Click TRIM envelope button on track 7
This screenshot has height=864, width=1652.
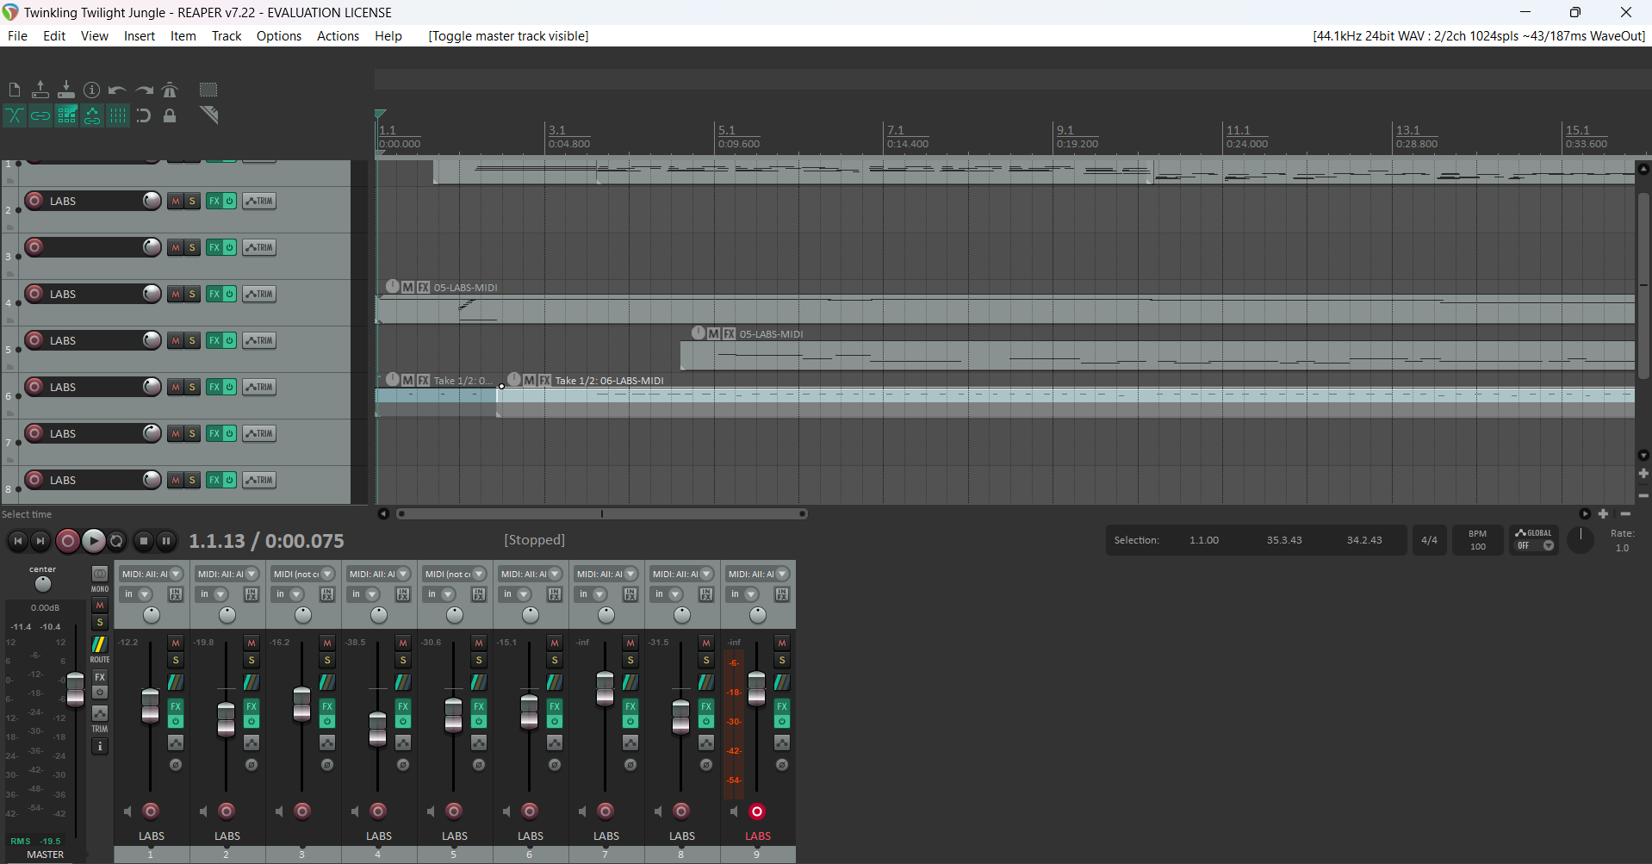259,433
